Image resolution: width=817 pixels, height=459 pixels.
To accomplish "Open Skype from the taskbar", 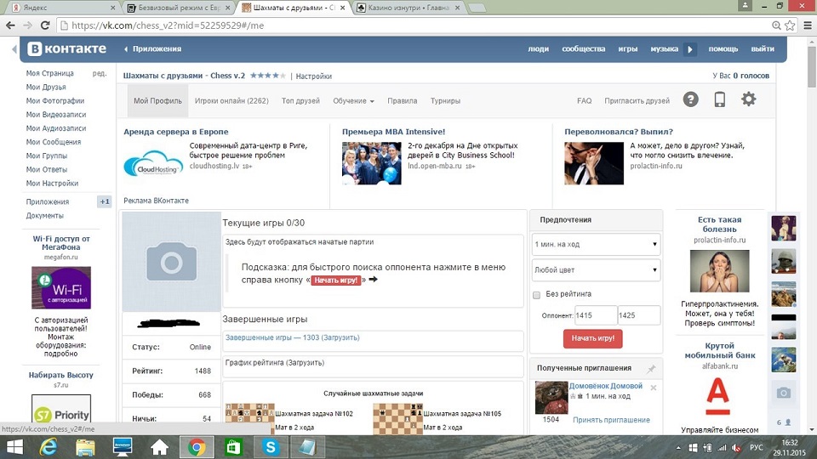I will pyautogui.click(x=270, y=446).
